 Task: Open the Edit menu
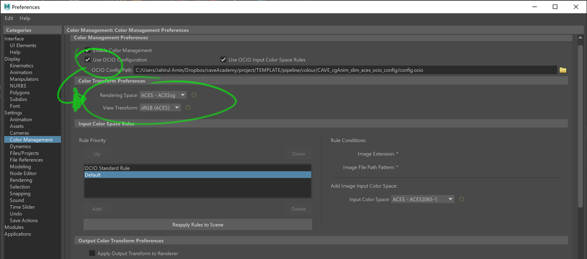point(9,19)
